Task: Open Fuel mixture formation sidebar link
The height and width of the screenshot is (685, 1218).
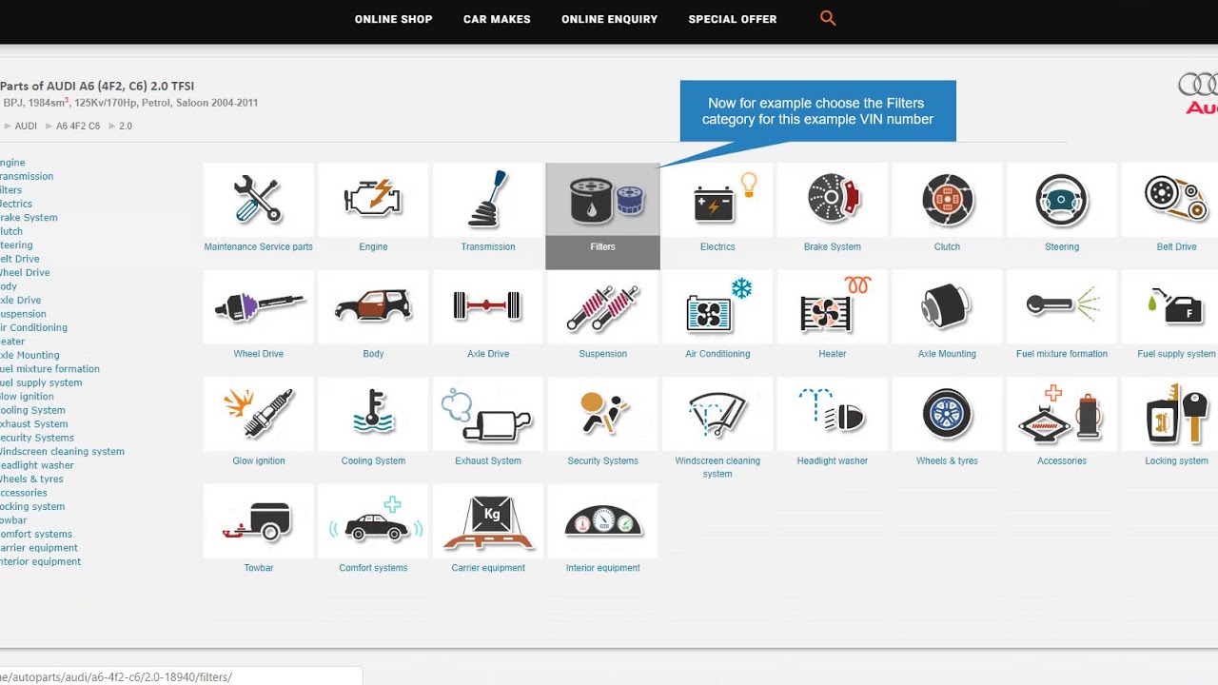Action: pyautogui.click(x=49, y=369)
